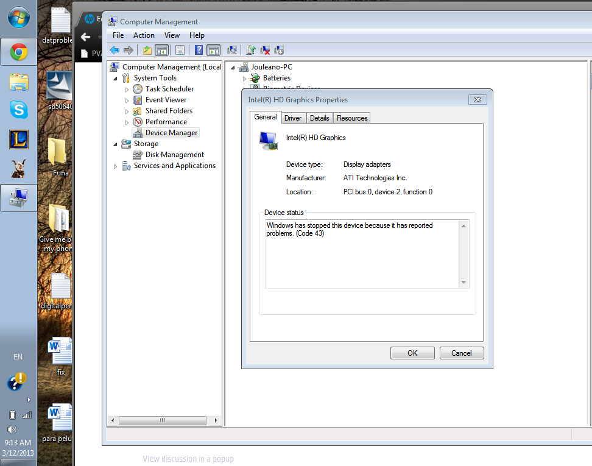Expand Services and Applications node
Viewport: 592px width, 466px height.
pyautogui.click(x=115, y=165)
